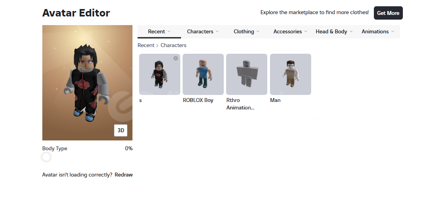Click the Body Type slider handle

pyautogui.click(x=46, y=157)
